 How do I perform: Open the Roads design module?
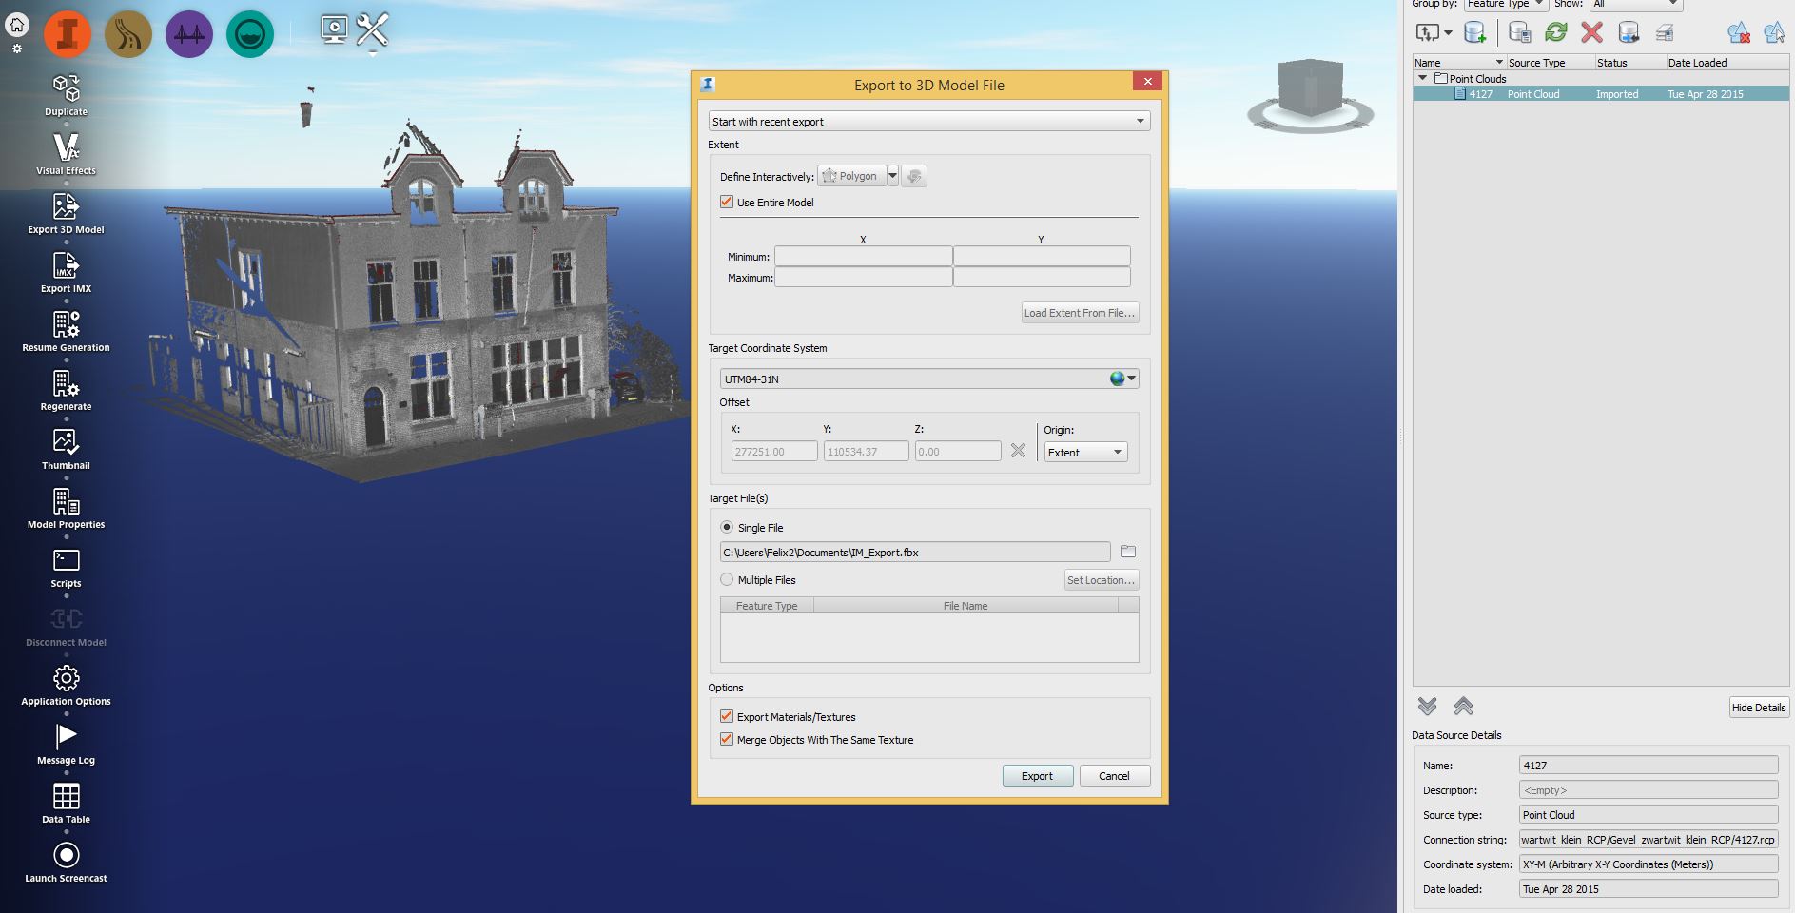pos(128,33)
